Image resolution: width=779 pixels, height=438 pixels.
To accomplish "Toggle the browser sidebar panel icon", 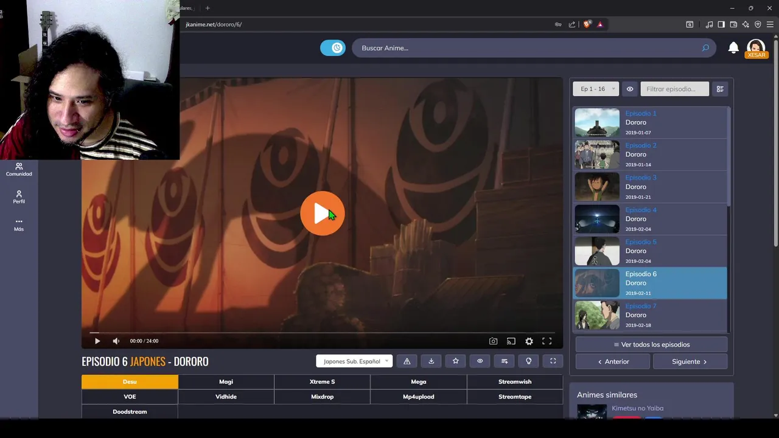I will coord(721,24).
